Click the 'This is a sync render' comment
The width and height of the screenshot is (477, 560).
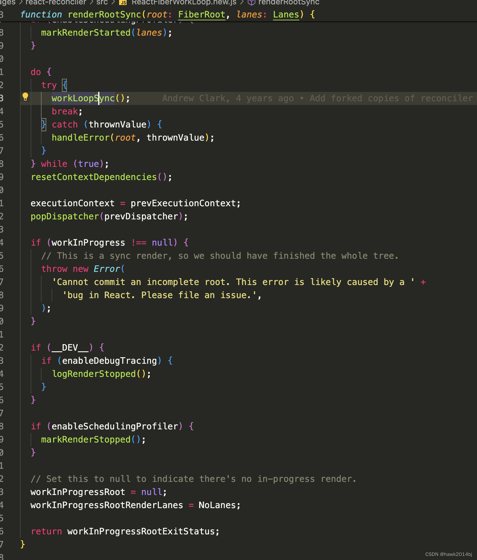click(220, 256)
